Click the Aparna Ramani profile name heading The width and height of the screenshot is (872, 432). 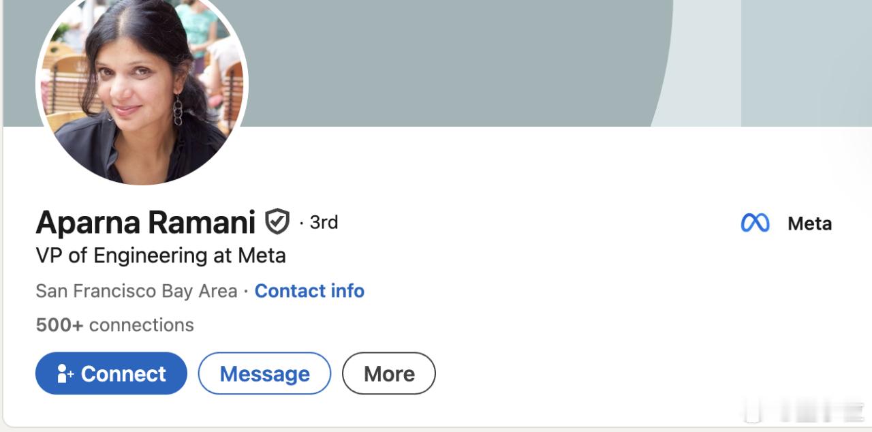145,222
